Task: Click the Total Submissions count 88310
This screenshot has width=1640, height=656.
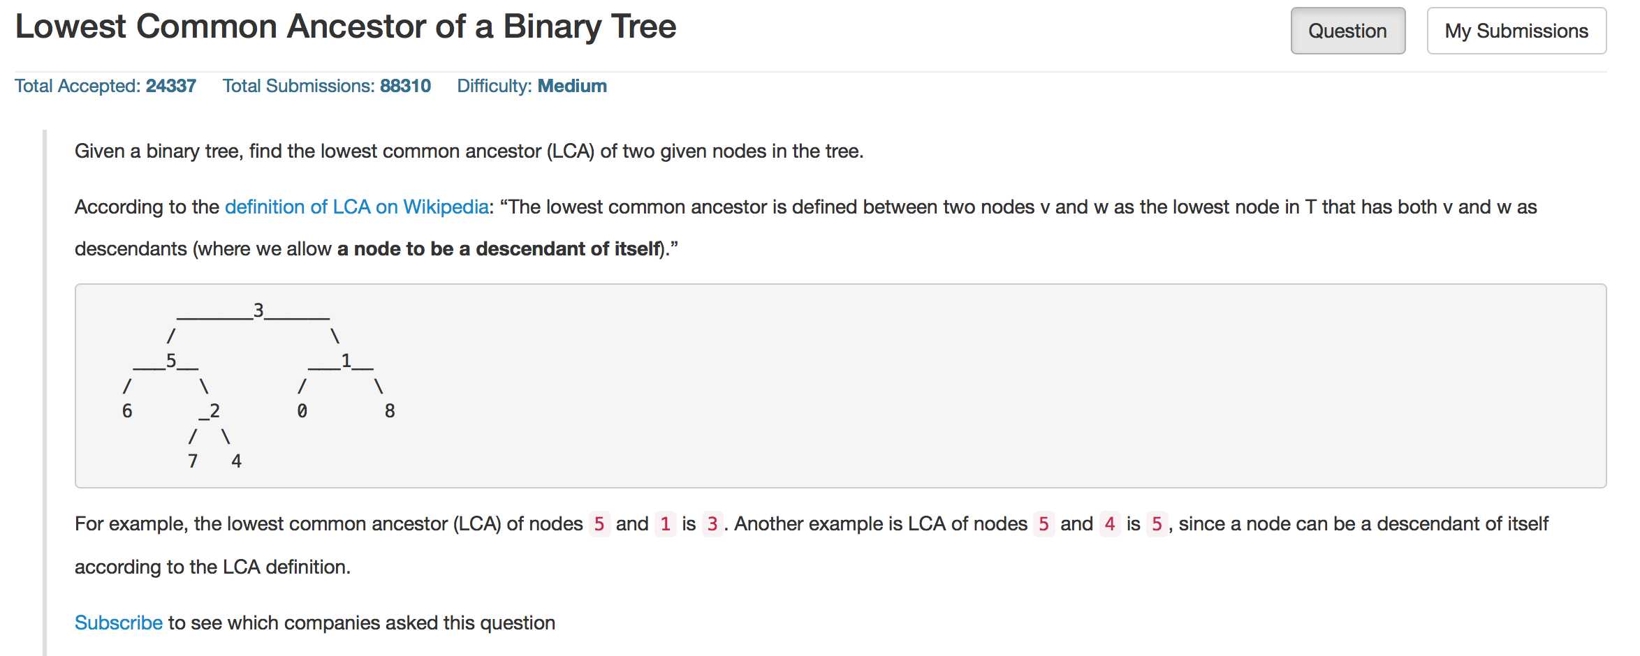Action: [405, 86]
